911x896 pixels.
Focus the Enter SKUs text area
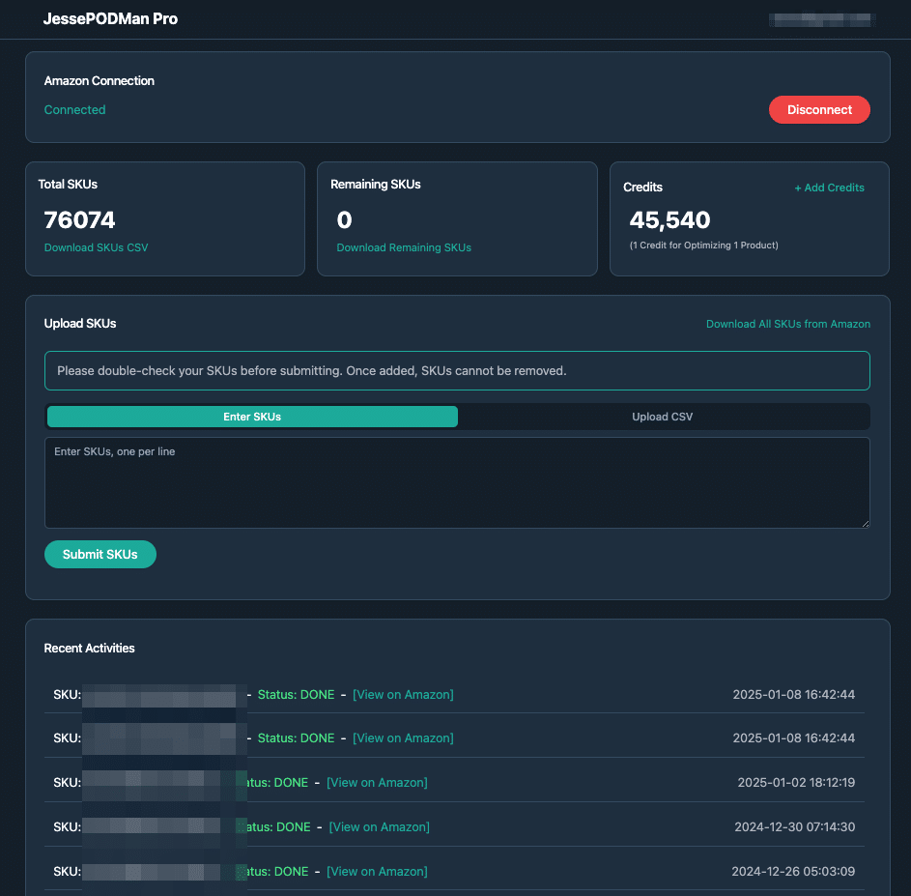tap(457, 482)
